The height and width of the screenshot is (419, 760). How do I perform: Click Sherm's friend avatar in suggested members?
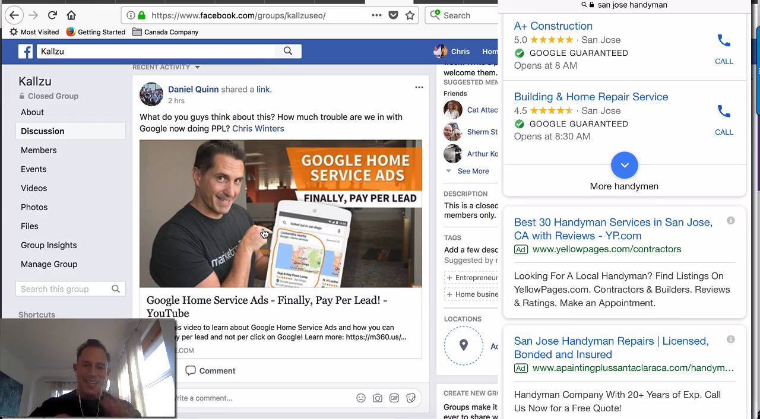click(453, 132)
